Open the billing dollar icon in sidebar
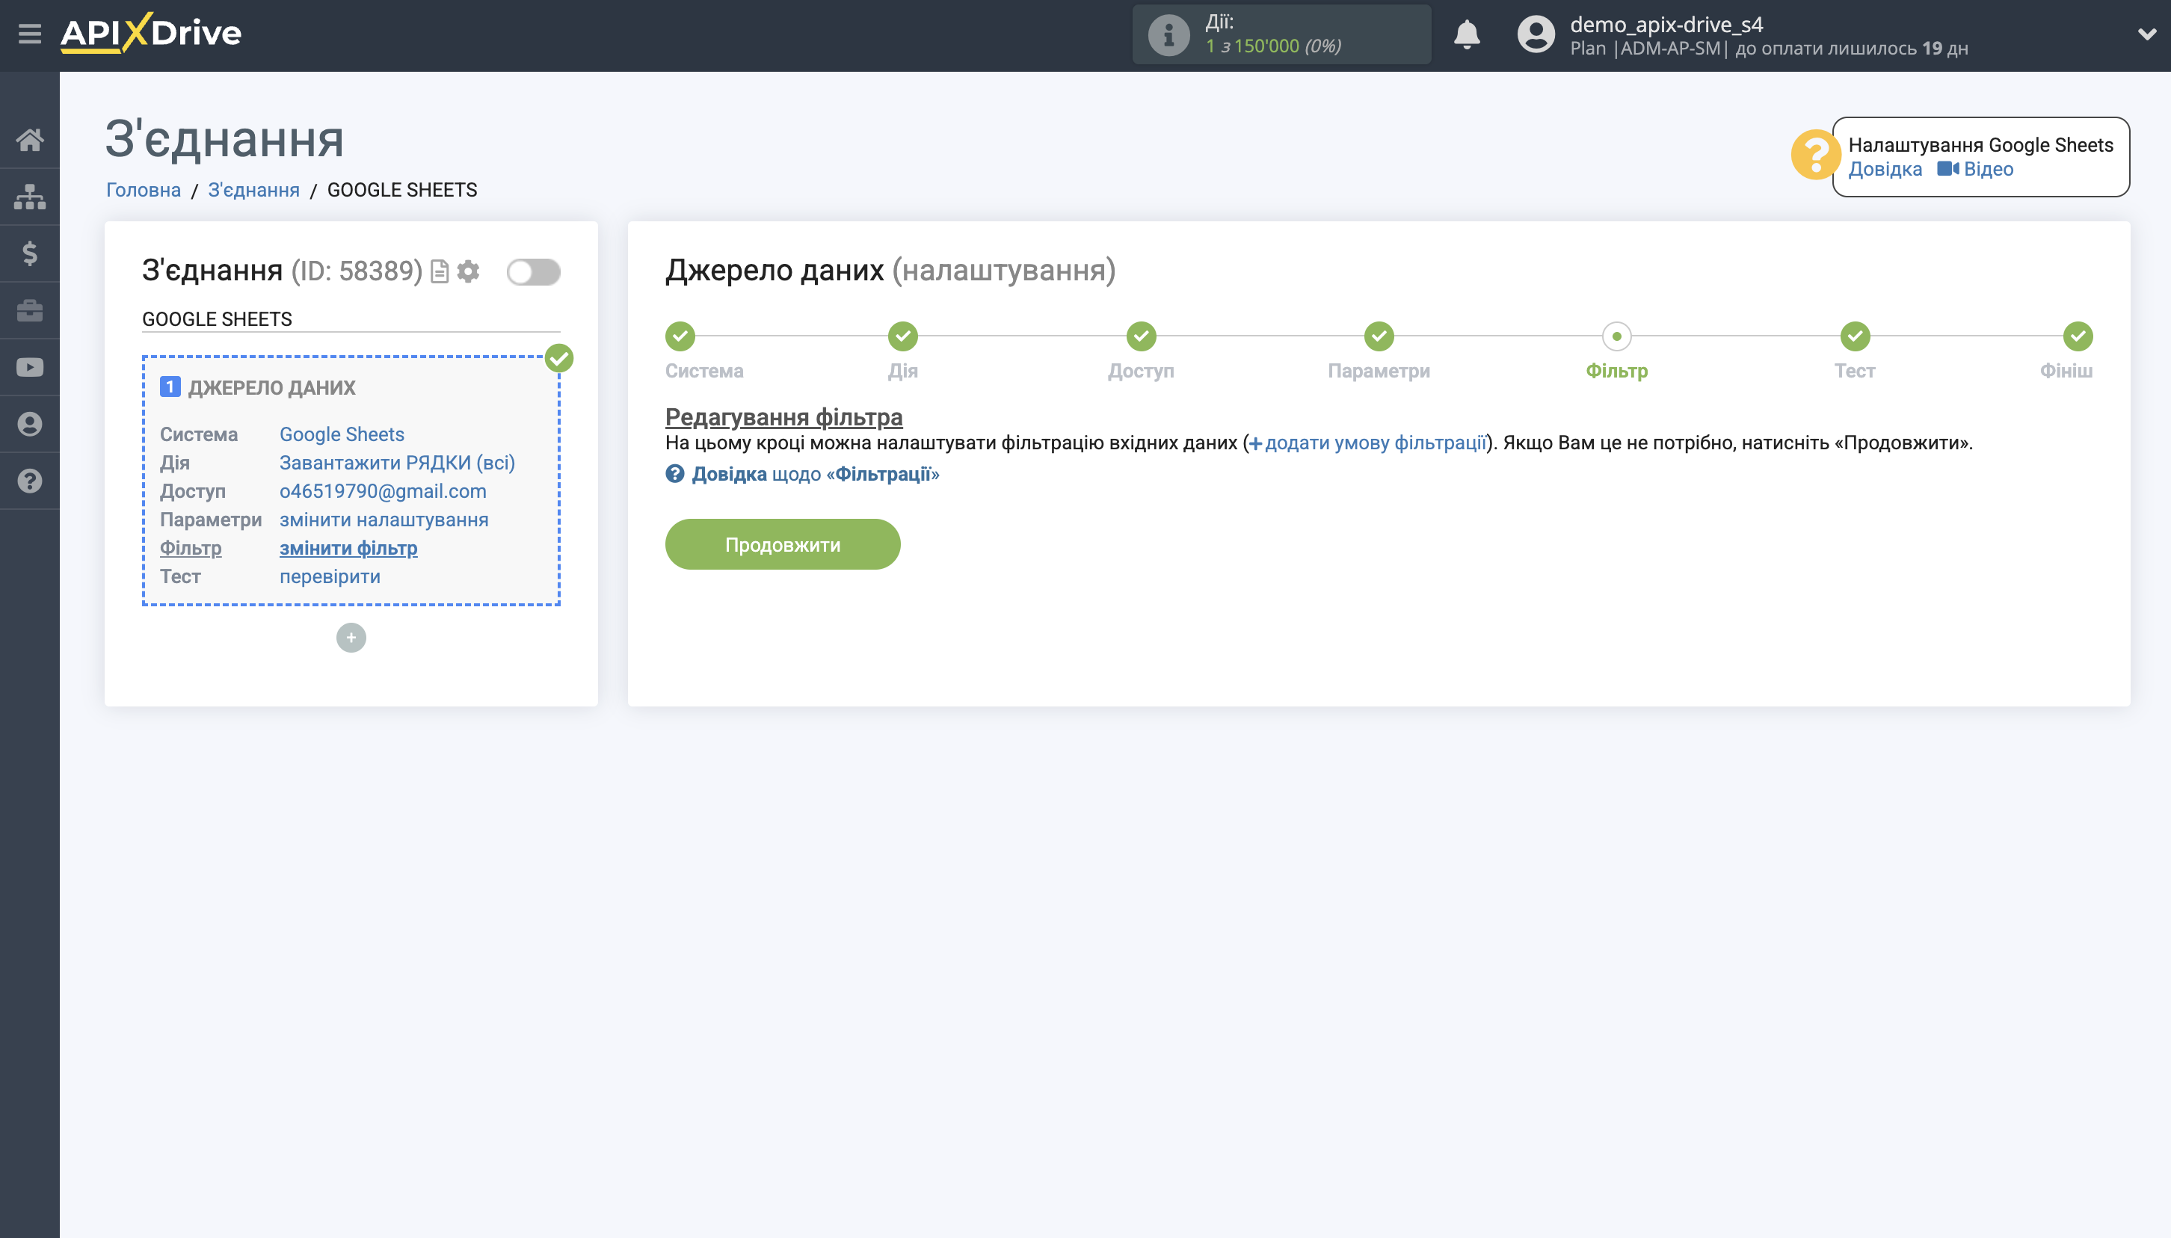 point(31,253)
